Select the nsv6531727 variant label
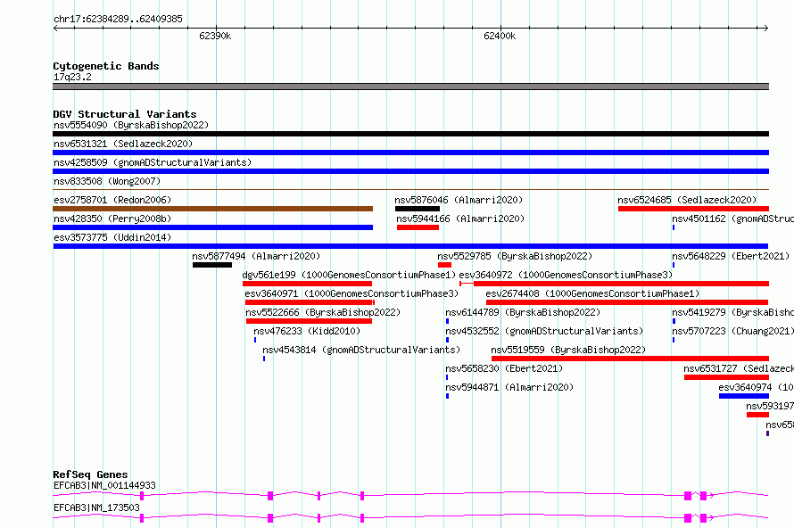 pyautogui.click(x=739, y=368)
